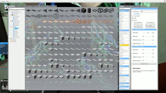
Task: Spawn the tall black hollow box prop
Action: [84, 11]
